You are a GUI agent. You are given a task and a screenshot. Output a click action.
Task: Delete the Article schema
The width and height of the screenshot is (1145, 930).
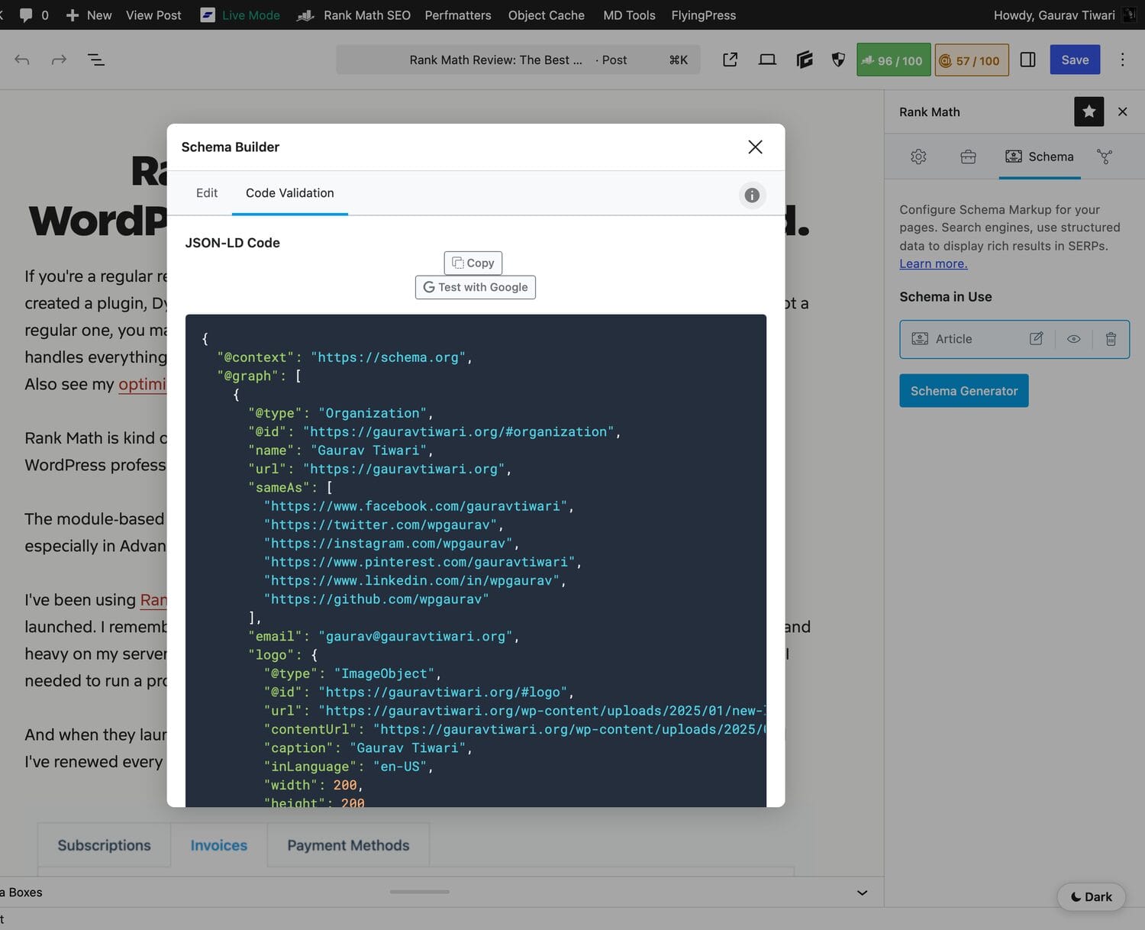[1111, 339]
